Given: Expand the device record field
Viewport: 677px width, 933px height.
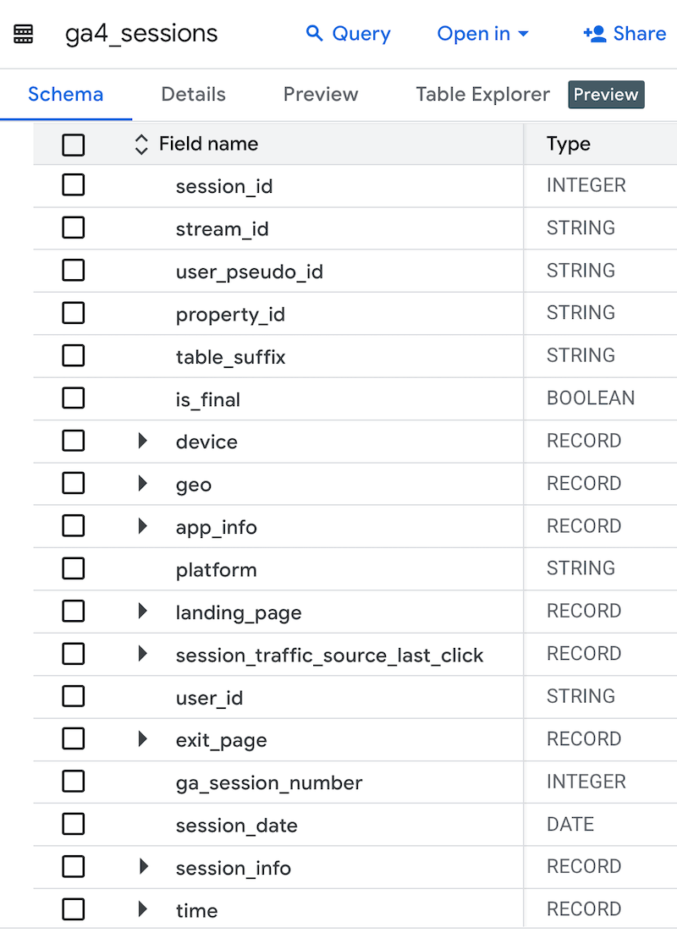Looking at the screenshot, I should click(140, 441).
